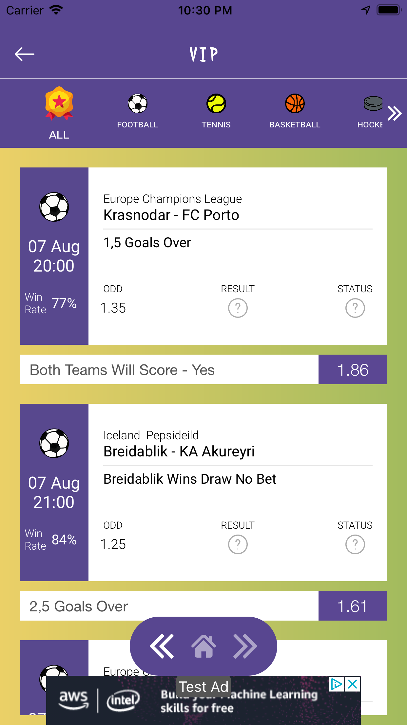The height and width of the screenshot is (725, 407).
Task: Tap result question mark for Krasnodar match
Action: [238, 308]
